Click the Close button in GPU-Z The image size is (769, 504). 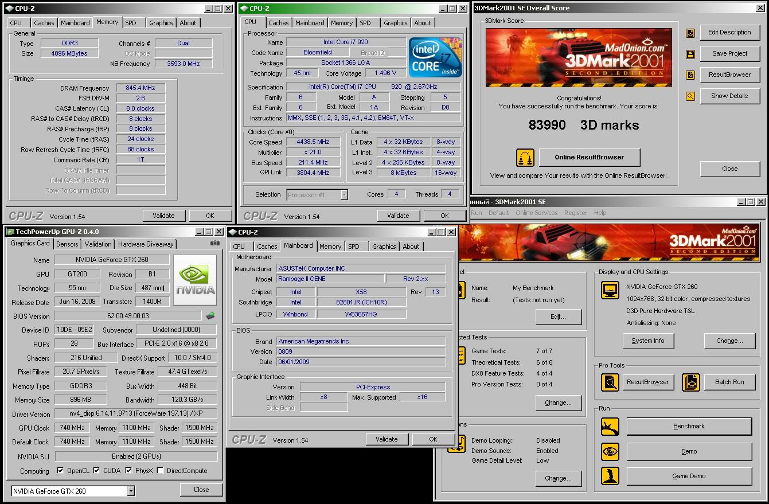click(201, 490)
